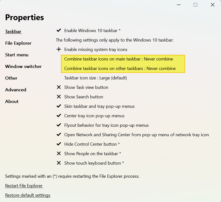Click the X icon beside Show Search button

click(x=59, y=96)
